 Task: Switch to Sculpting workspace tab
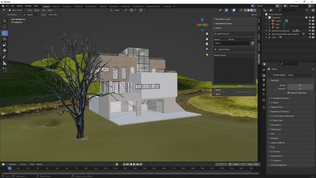(67, 6)
